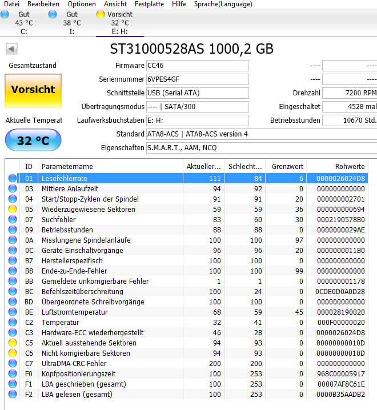Viewport: 377px width, 410px height.
Task: Click the Schnittstelle field USB (Serial ATA)
Action: (197, 93)
